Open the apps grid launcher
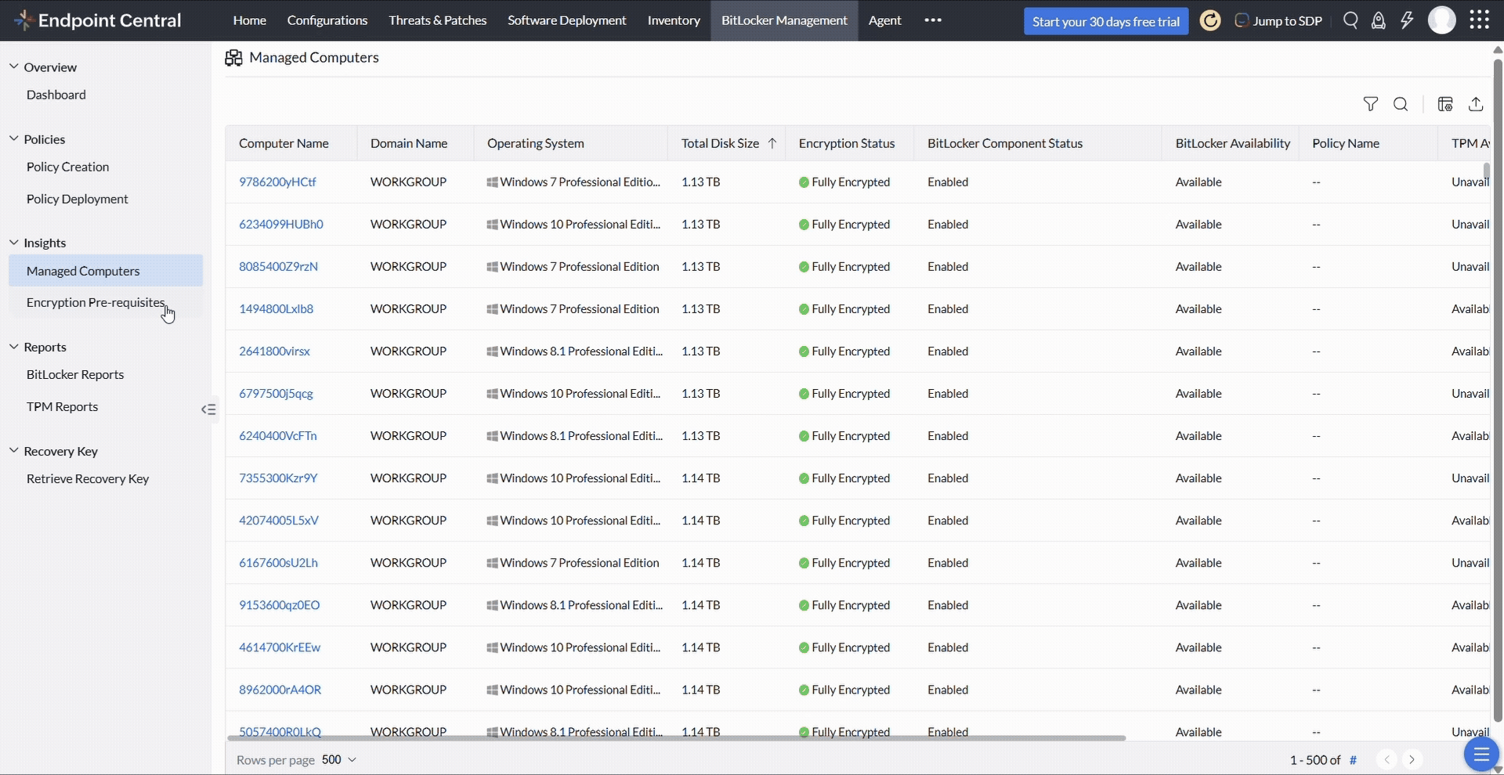This screenshot has width=1504, height=775. point(1479,20)
